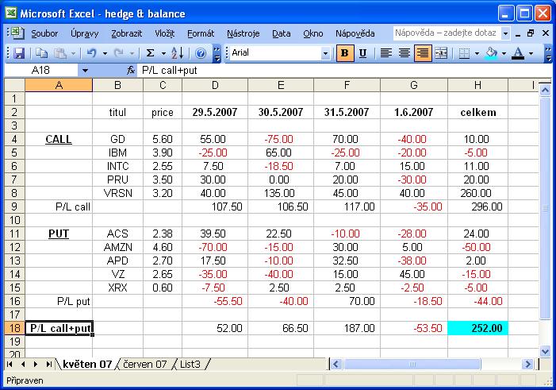
Task: Click the Save toolbar icon
Action: (19, 53)
